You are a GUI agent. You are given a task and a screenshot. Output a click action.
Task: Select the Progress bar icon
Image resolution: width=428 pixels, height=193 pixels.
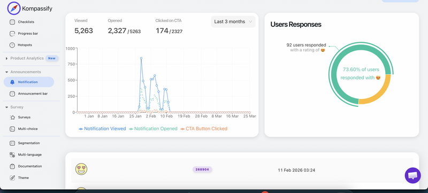(12, 34)
